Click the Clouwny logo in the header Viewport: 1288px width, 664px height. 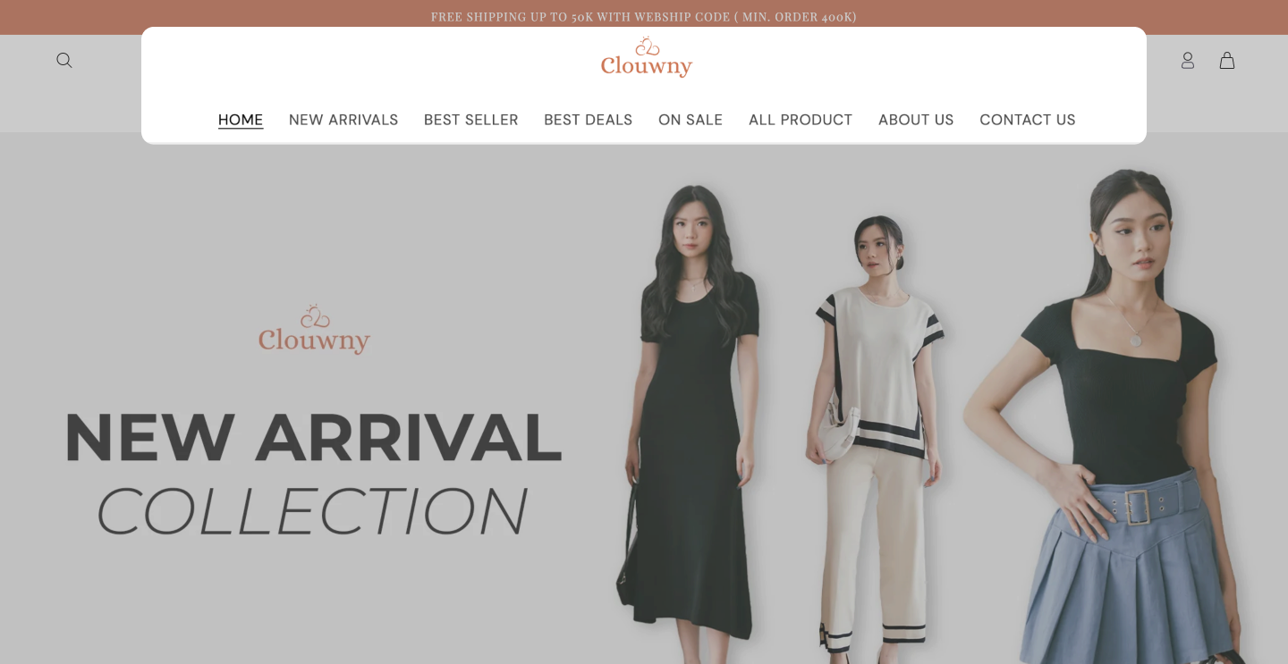point(647,58)
